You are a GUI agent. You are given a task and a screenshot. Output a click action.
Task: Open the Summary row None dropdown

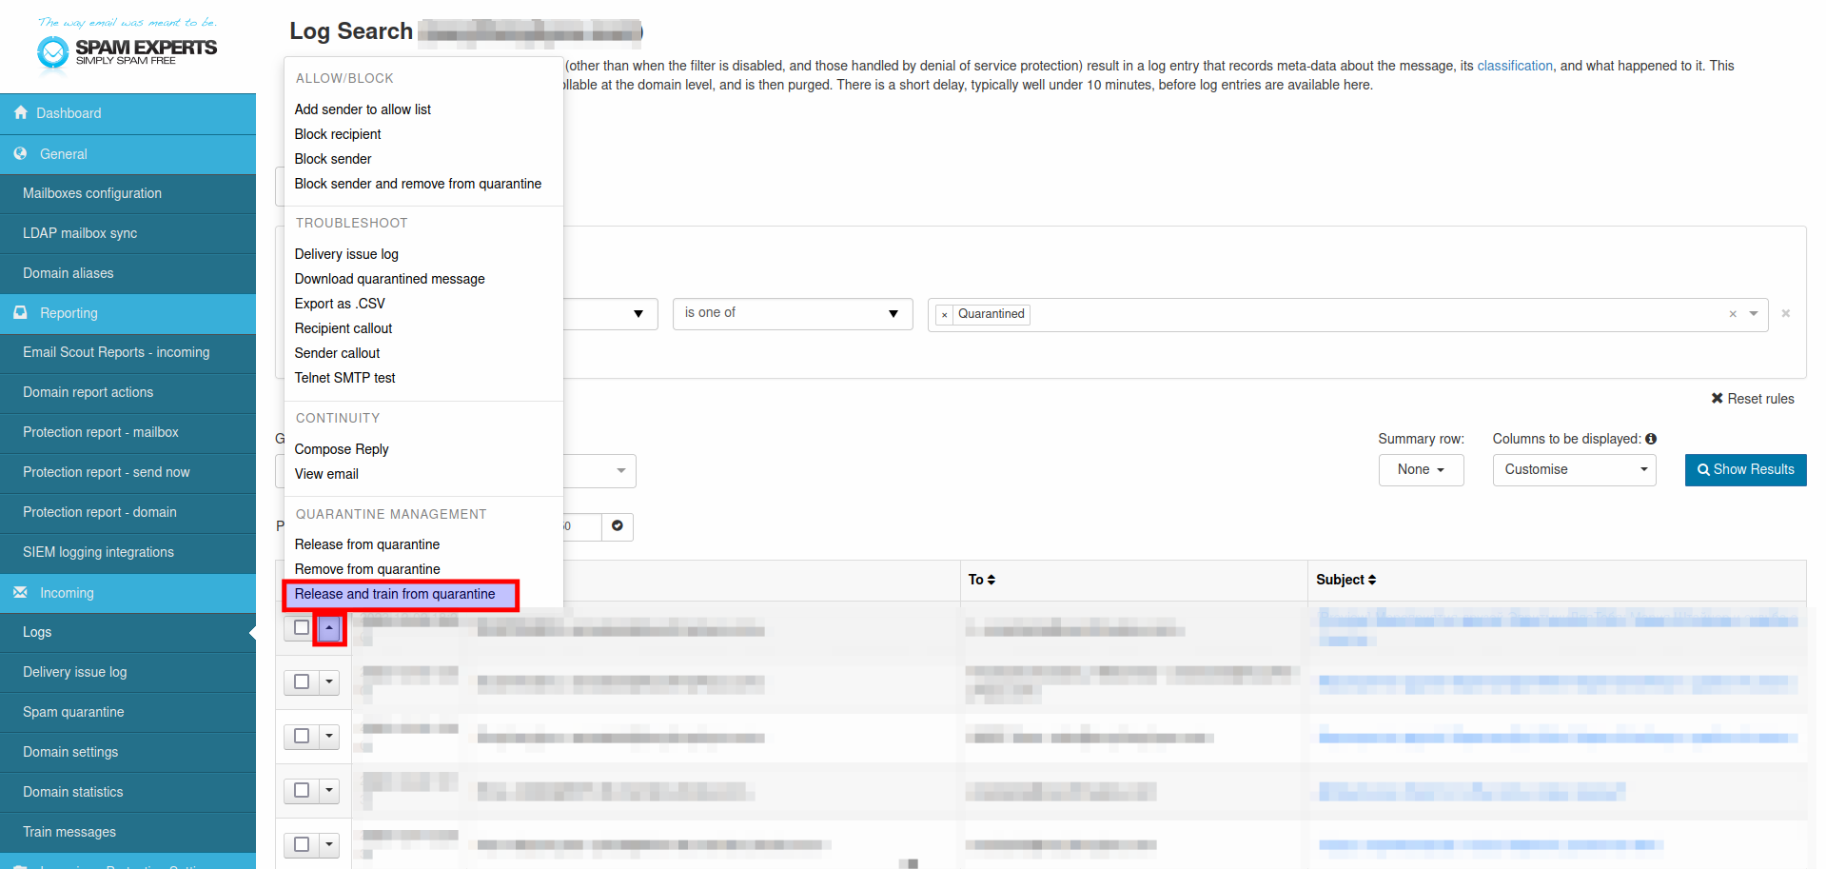1421,469
